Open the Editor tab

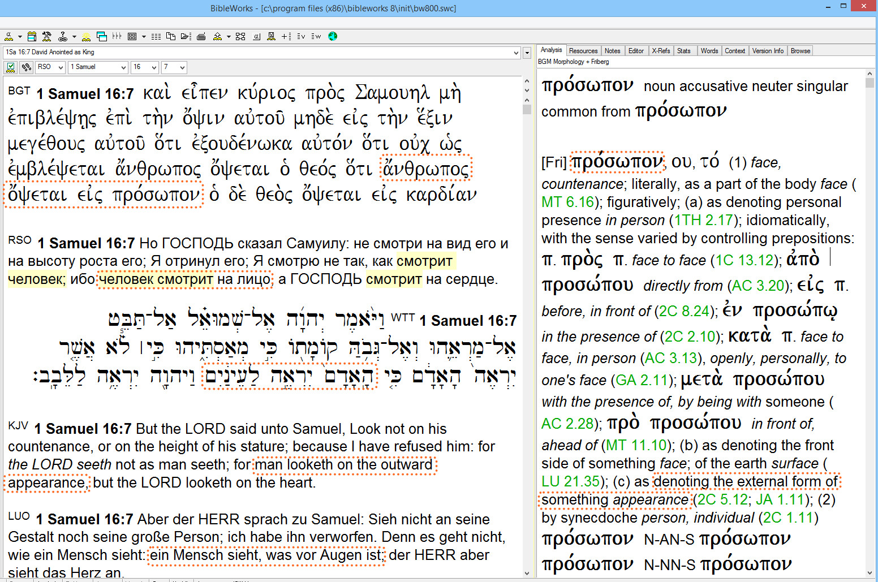point(636,51)
